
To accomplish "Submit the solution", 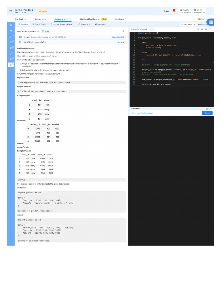I will click(x=207, y=113).
